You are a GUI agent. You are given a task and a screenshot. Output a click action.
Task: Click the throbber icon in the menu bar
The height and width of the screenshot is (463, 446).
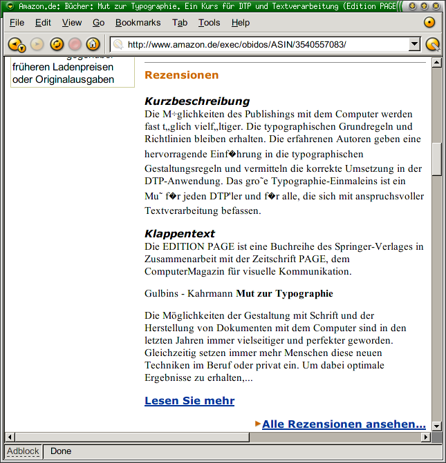coord(429,23)
